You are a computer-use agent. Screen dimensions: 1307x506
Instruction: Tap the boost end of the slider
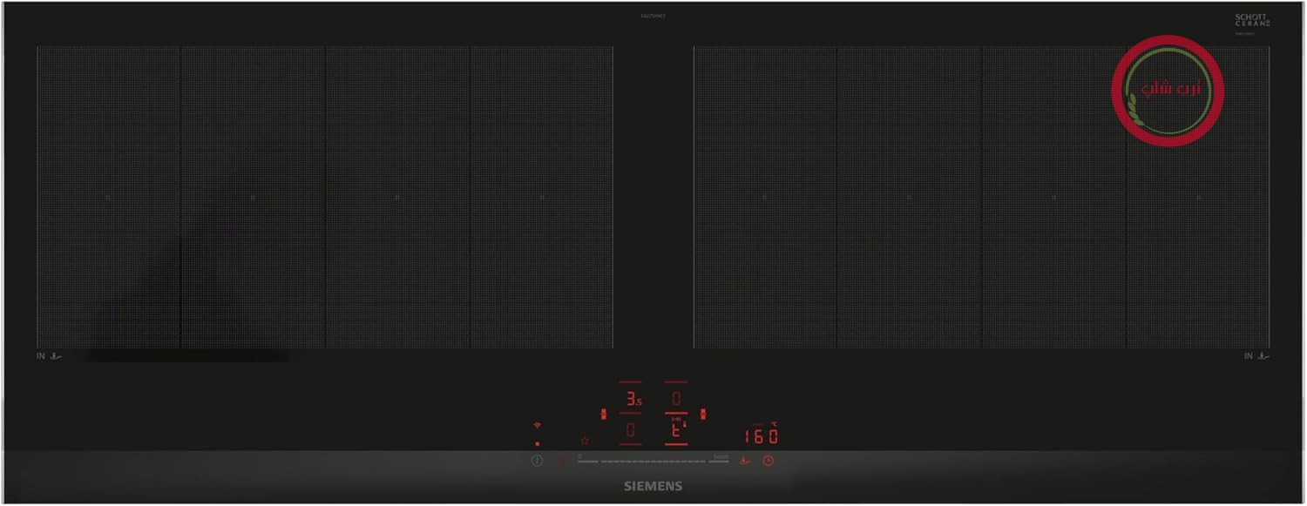(720, 456)
